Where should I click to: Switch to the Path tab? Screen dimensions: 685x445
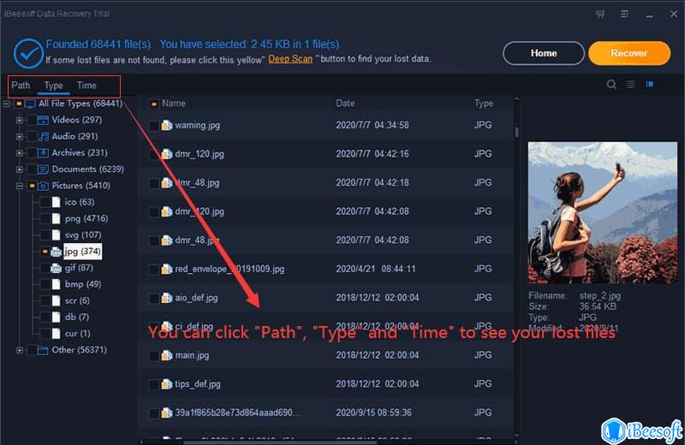[x=21, y=86]
